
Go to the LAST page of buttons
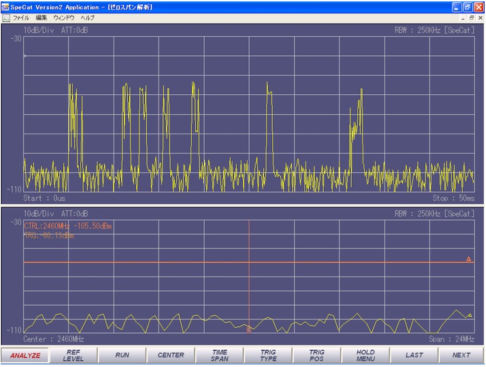point(414,355)
